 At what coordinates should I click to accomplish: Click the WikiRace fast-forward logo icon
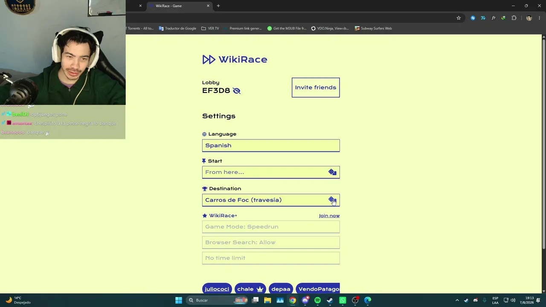click(209, 60)
